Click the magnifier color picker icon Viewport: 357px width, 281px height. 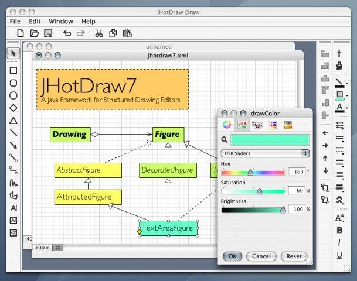click(225, 139)
